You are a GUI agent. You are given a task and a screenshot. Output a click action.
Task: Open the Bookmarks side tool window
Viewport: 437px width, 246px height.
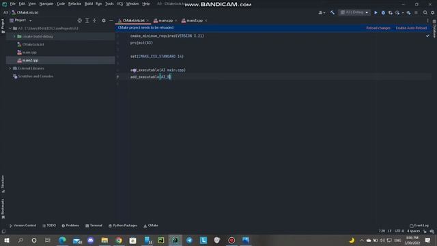click(x=3, y=208)
